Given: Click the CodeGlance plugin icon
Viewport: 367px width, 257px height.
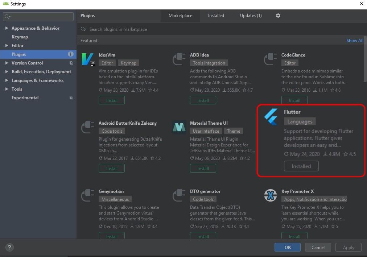Looking at the screenshot, I should (x=270, y=59).
